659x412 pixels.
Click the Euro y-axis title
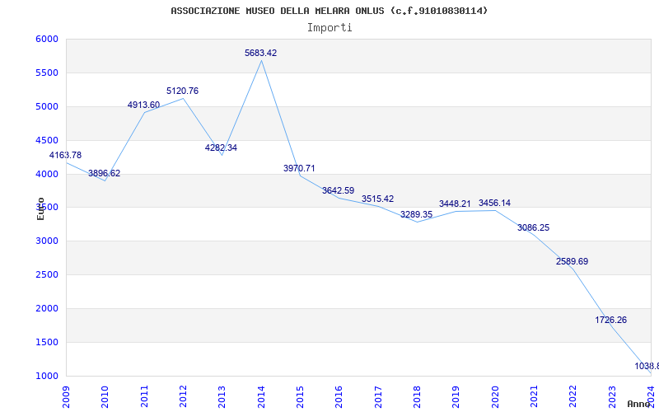(40, 209)
